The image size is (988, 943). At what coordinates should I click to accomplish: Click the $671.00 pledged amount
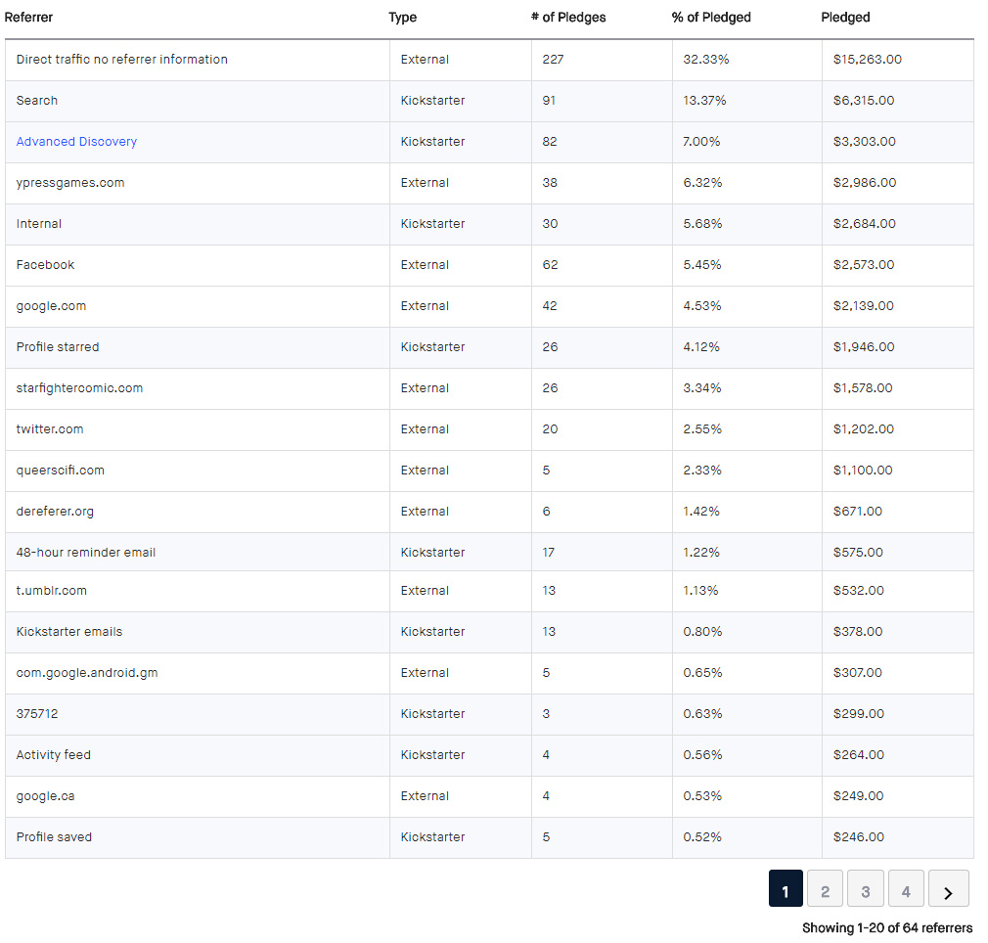pos(858,512)
